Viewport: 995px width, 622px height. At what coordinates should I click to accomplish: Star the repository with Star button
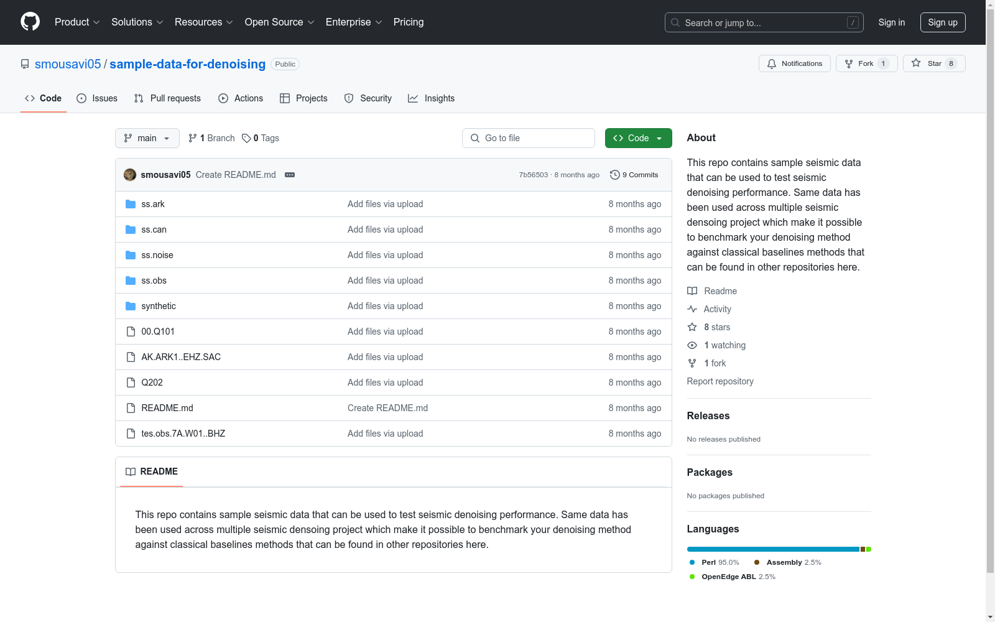pos(934,63)
